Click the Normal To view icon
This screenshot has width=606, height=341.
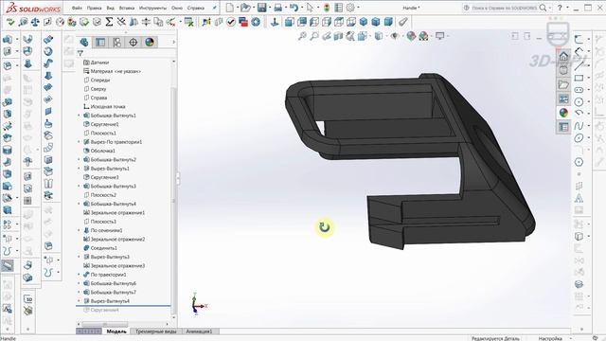coord(275,22)
